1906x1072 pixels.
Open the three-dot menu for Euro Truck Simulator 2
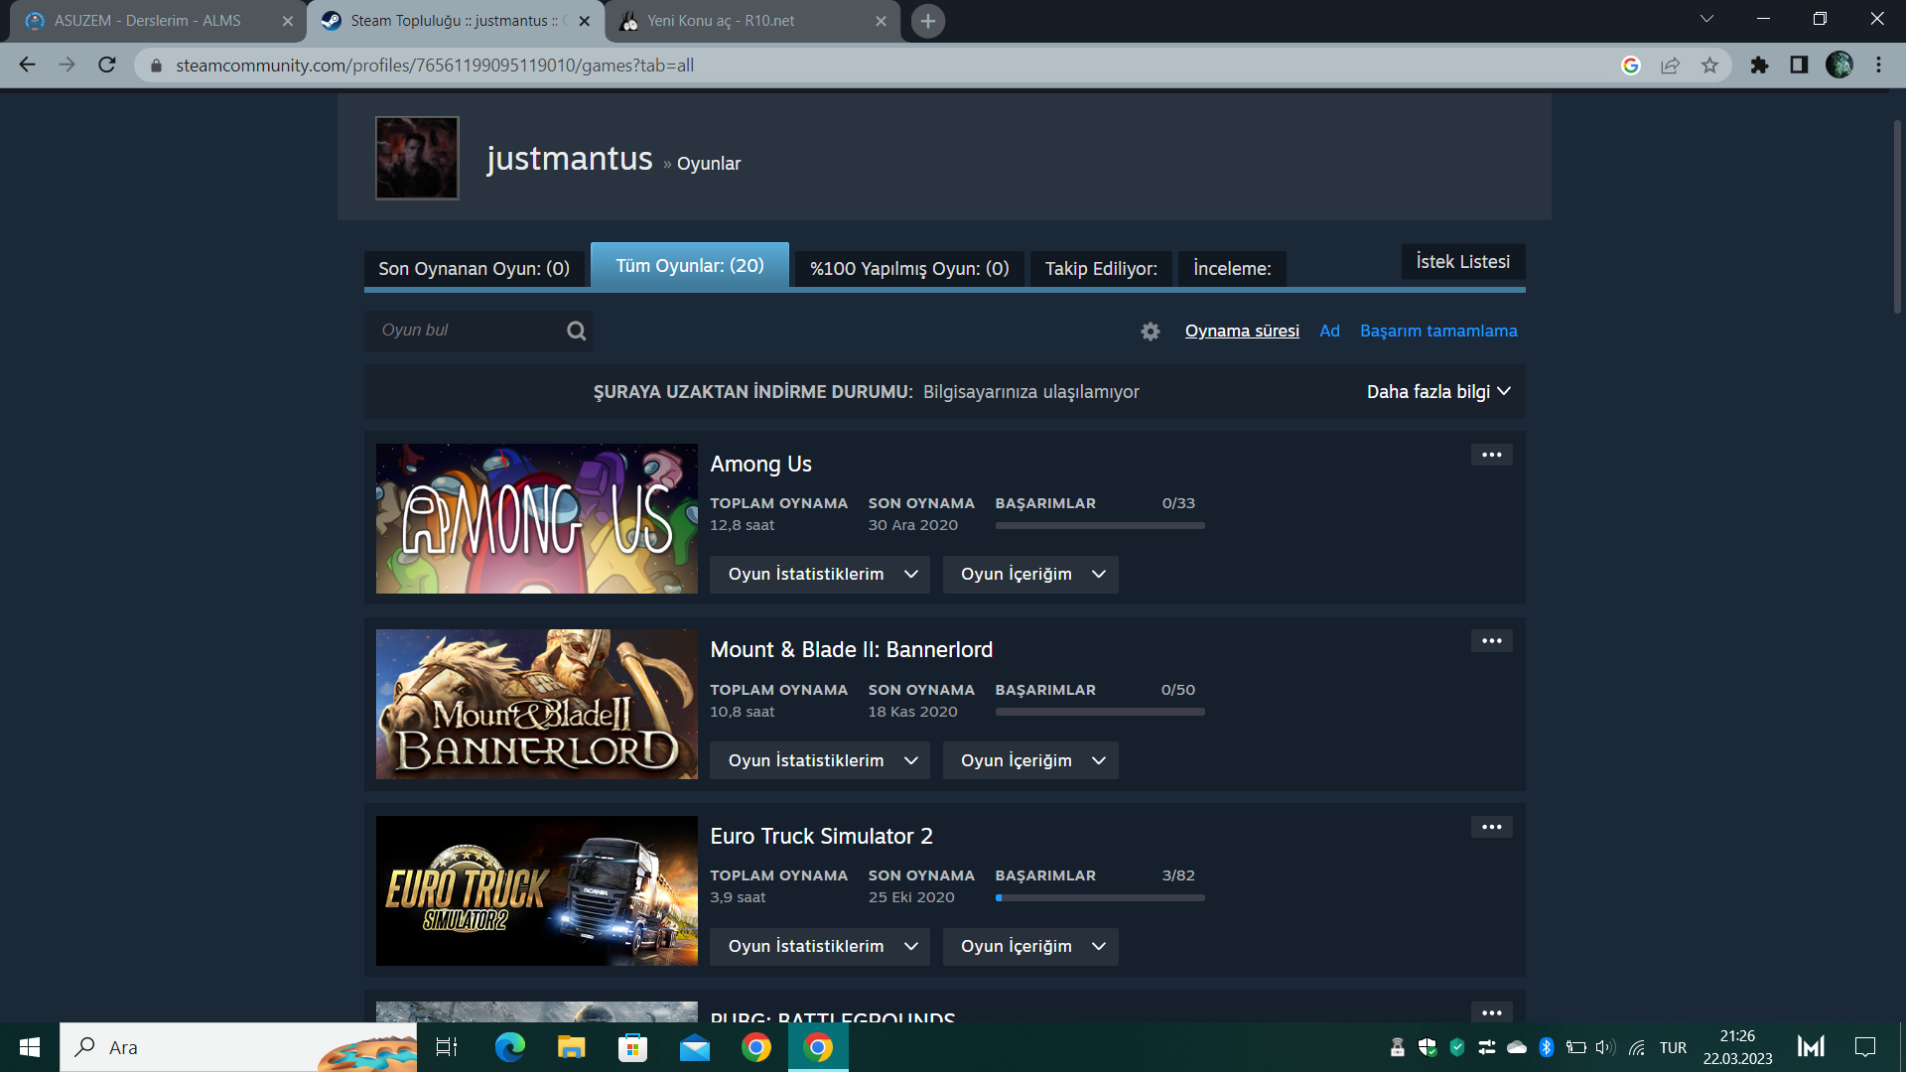pyautogui.click(x=1492, y=827)
